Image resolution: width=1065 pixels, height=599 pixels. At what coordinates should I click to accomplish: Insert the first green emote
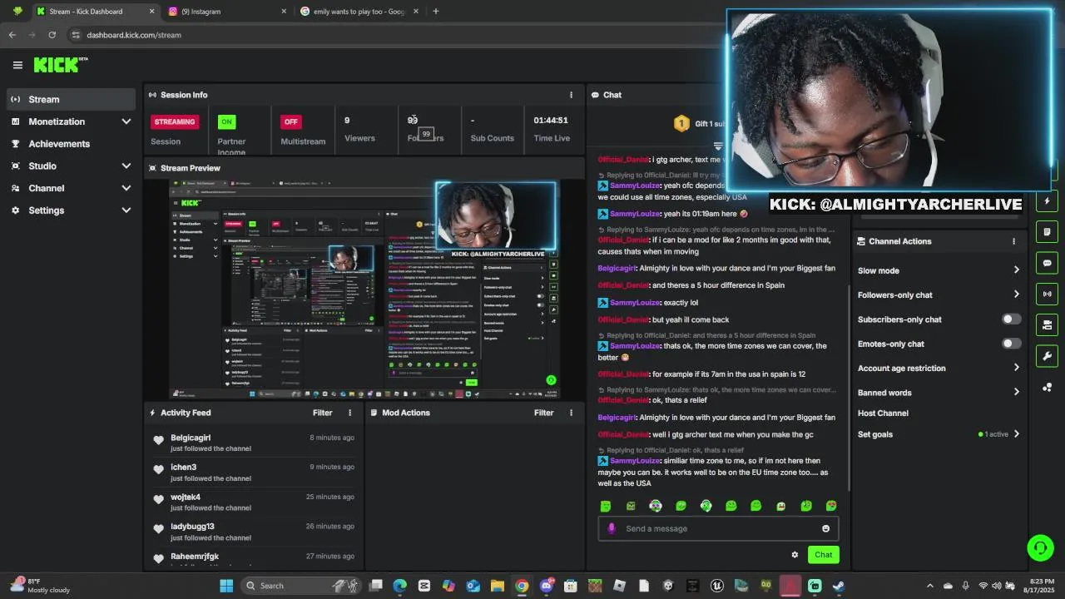[606, 506]
